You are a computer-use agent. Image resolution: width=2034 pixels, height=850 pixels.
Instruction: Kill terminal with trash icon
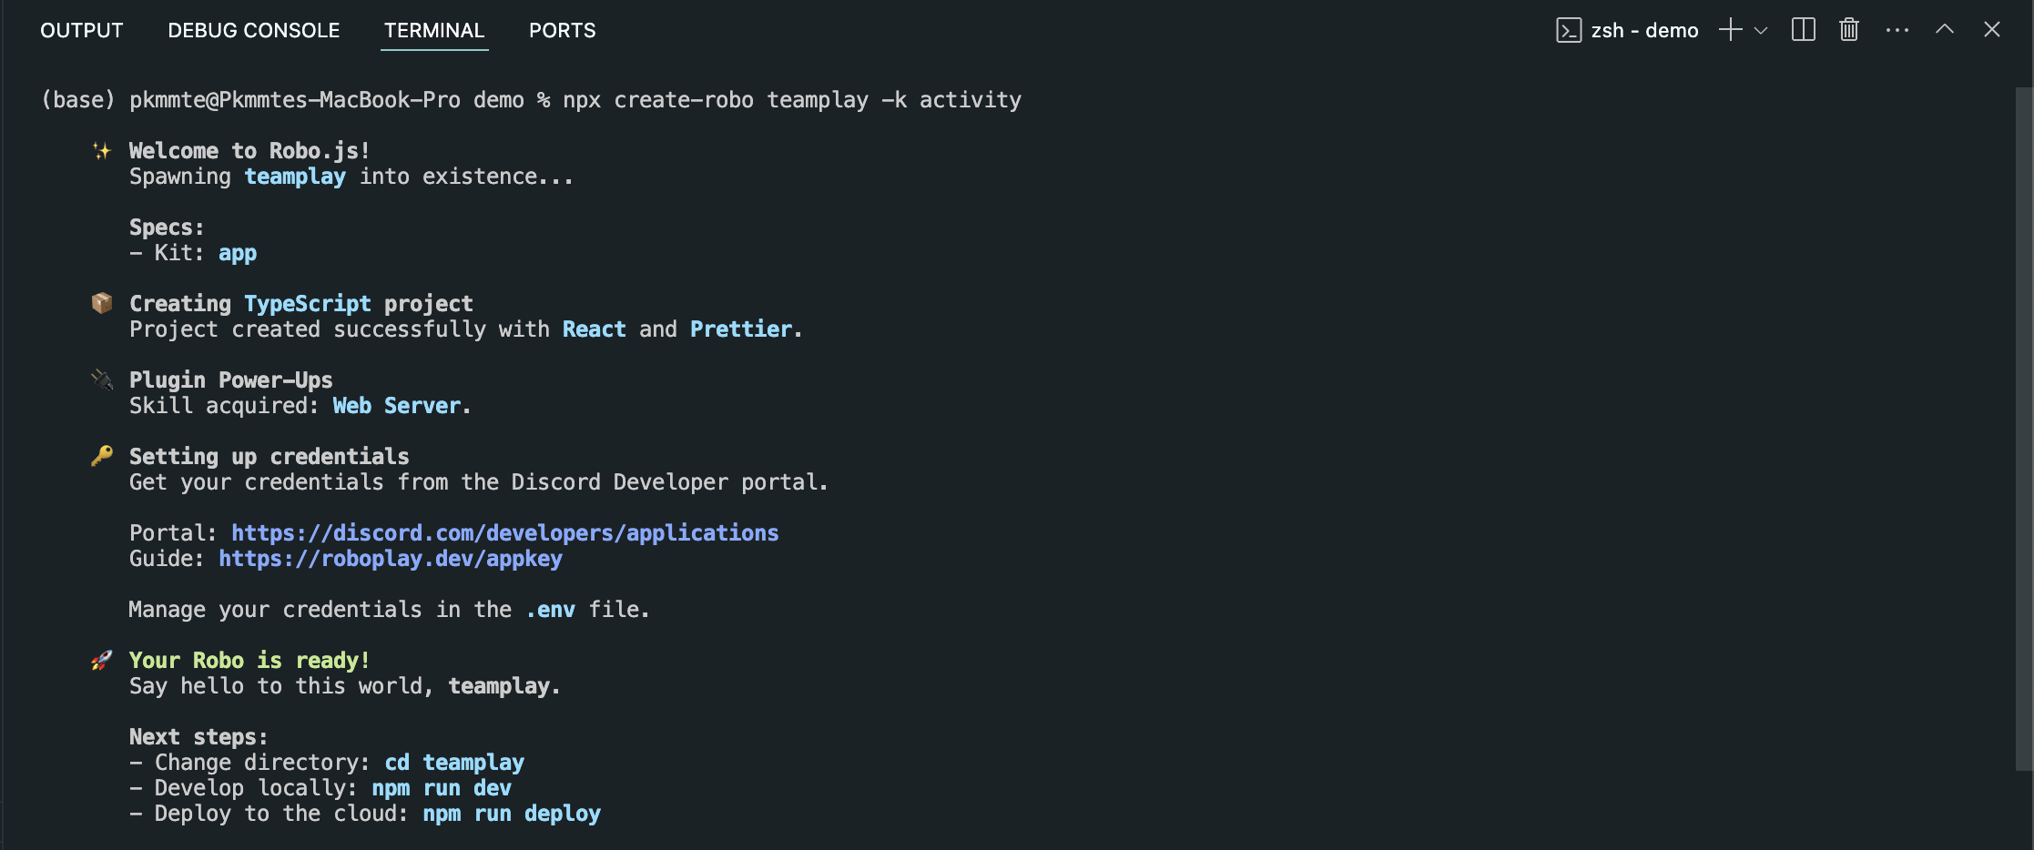click(1849, 29)
